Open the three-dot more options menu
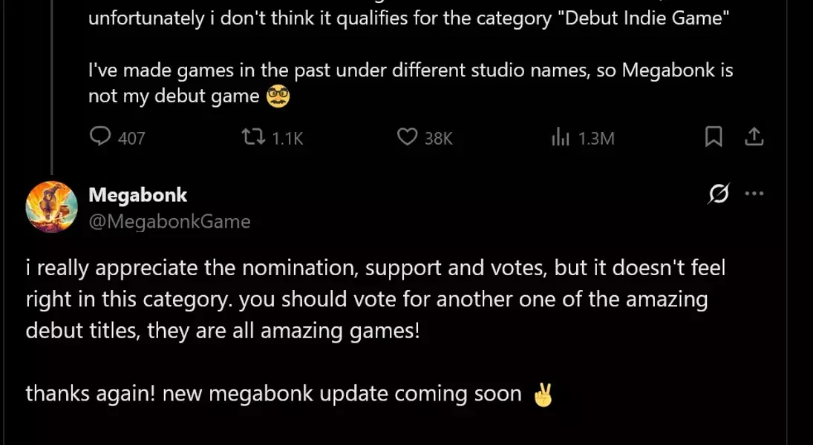The height and width of the screenshot is (445, 813). click(754, 194)
